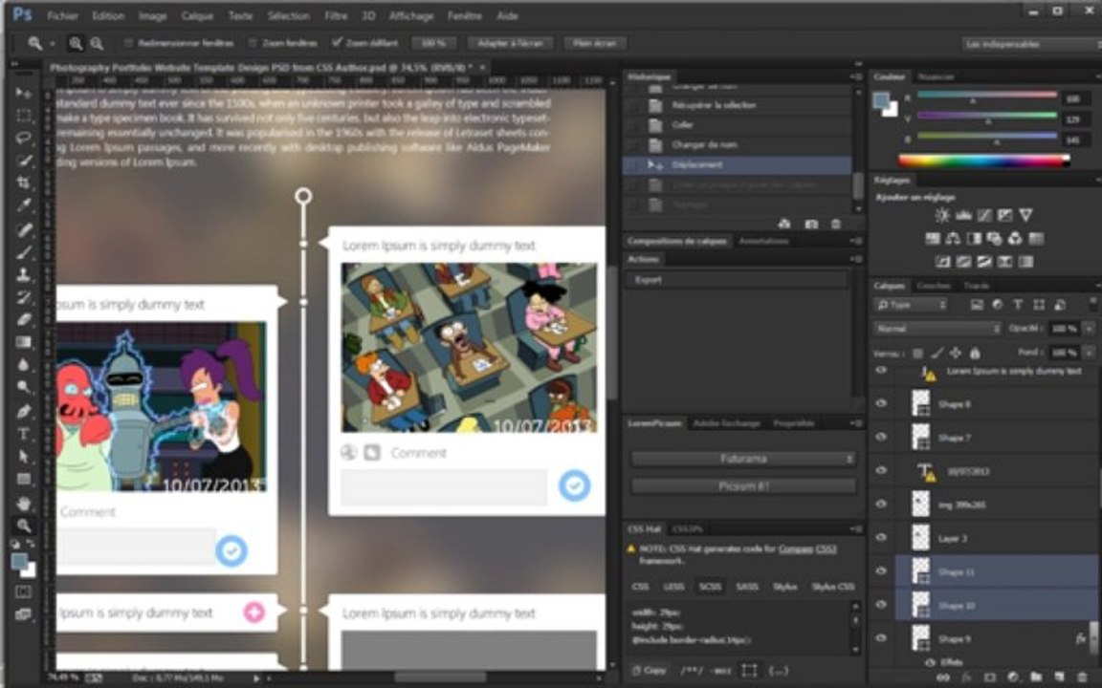
Task: Click the zoom-in magnifier in options bar
Action: pyautogui.click(x=76, y=44)
